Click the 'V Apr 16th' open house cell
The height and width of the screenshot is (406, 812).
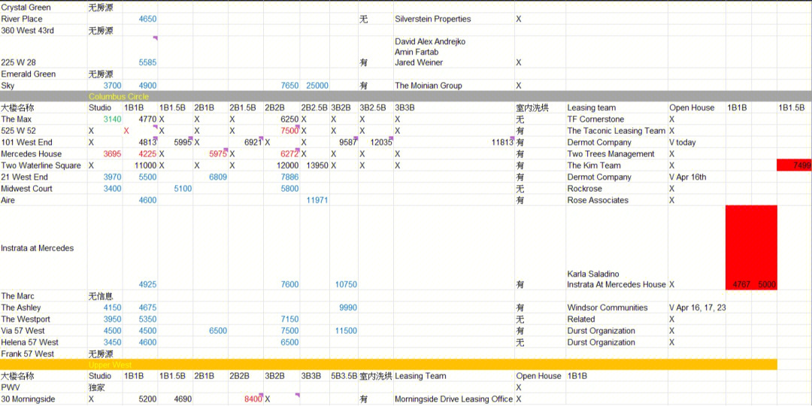687,177
